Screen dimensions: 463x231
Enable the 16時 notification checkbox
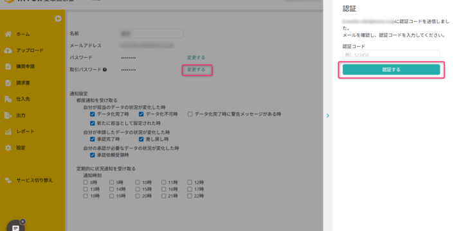coord(163,189)
